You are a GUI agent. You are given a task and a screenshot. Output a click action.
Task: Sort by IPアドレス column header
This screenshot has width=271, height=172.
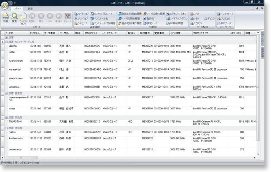tap(36, 33)
